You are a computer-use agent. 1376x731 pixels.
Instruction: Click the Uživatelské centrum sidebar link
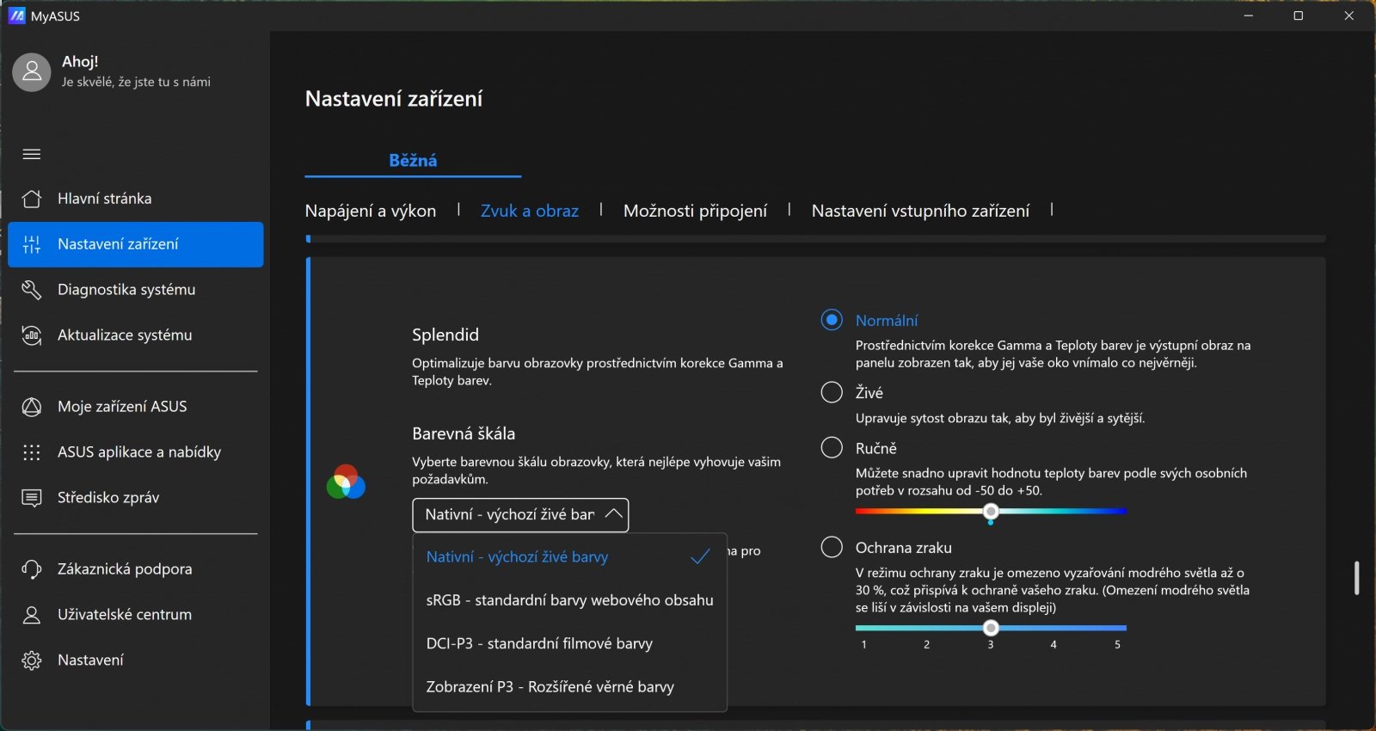(125, 615)
